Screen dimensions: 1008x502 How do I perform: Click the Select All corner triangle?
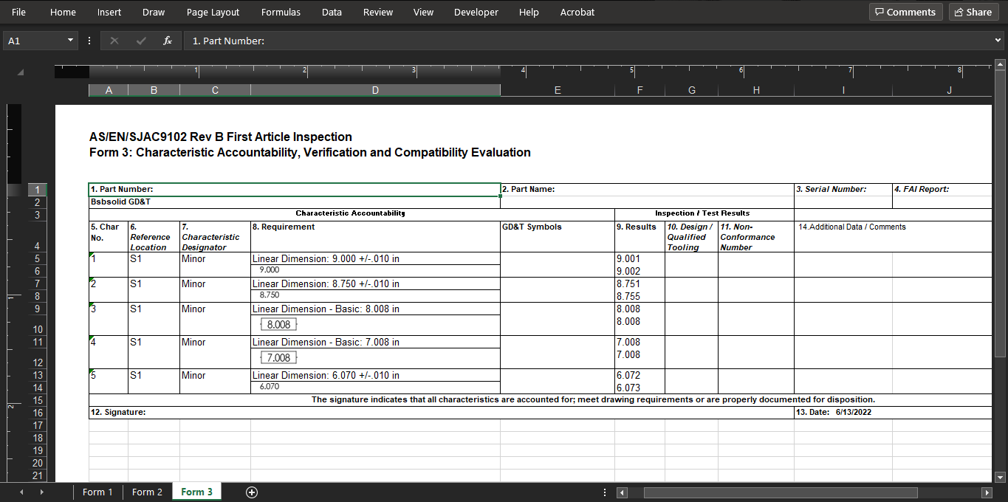click(x=20, y=72)
